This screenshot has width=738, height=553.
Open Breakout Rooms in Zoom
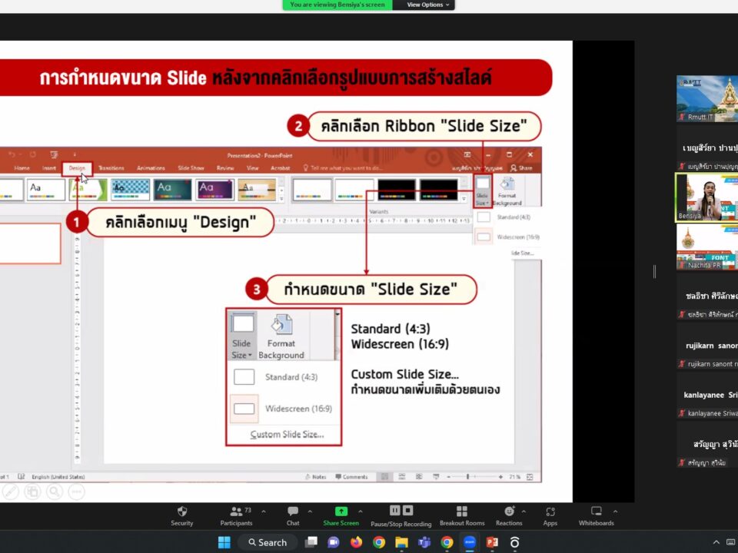coord(462,516)
